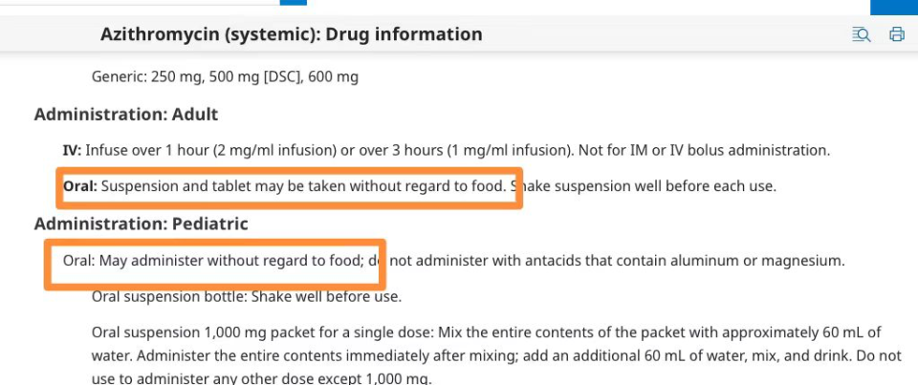
Task: Click the print topic icon
Action: (896, 35)
